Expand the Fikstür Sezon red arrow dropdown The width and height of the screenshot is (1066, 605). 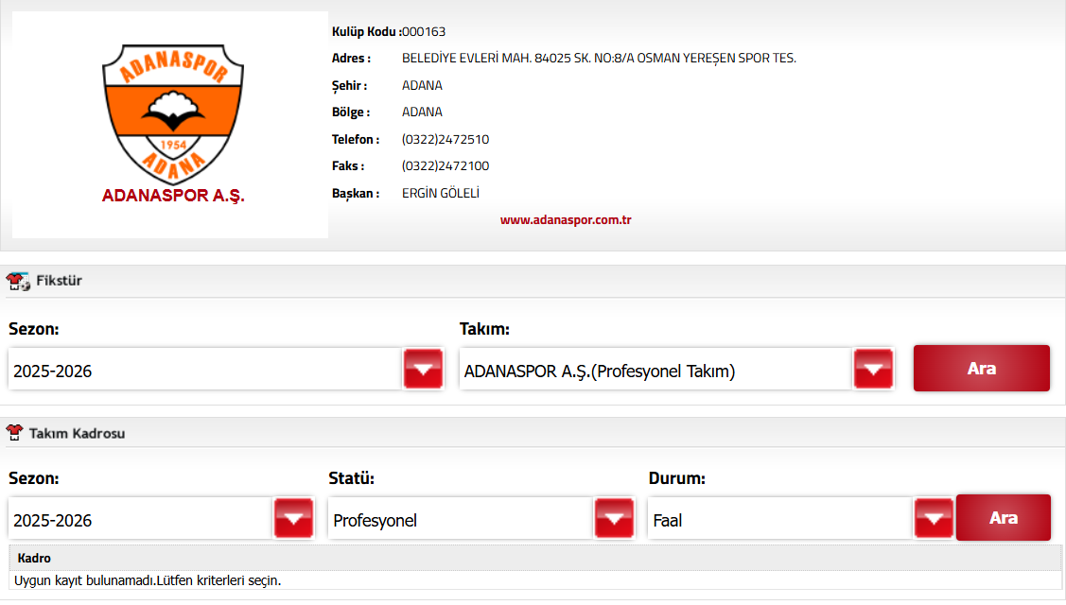pyautogui.click(x=423, y=369)
